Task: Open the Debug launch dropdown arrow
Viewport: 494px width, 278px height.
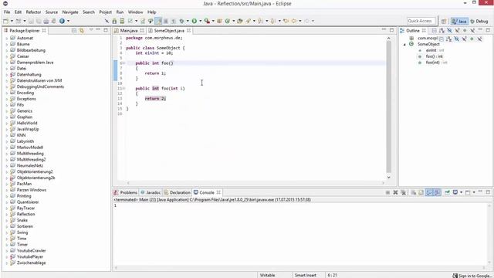Action: tap(188, 21)
